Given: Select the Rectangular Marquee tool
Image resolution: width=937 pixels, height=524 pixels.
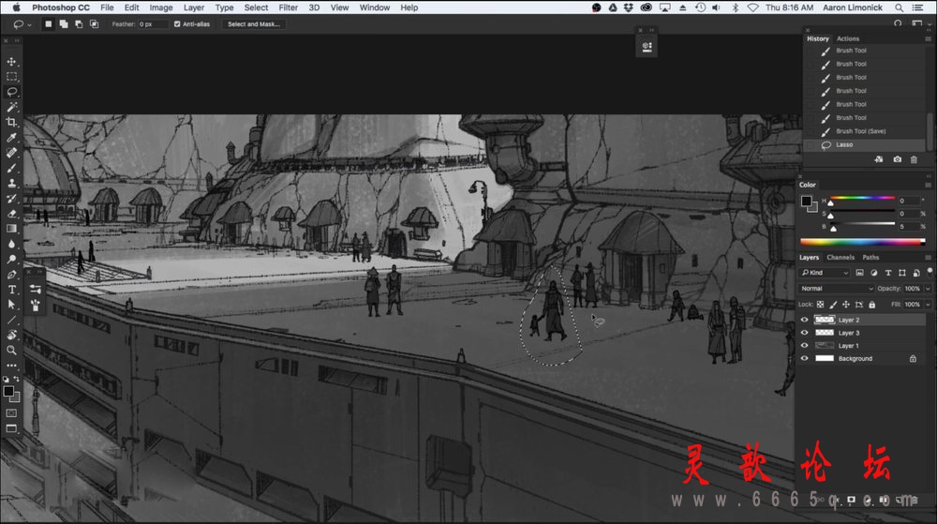Looking at the screenshot, I should [11, 77].
